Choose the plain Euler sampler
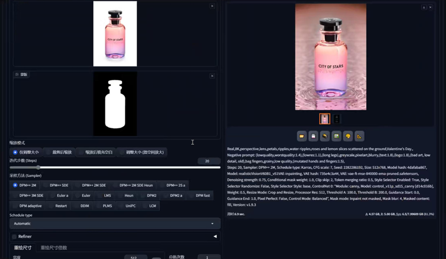The height and width of the screenshot is (259, 446). (x=83, y=195)
